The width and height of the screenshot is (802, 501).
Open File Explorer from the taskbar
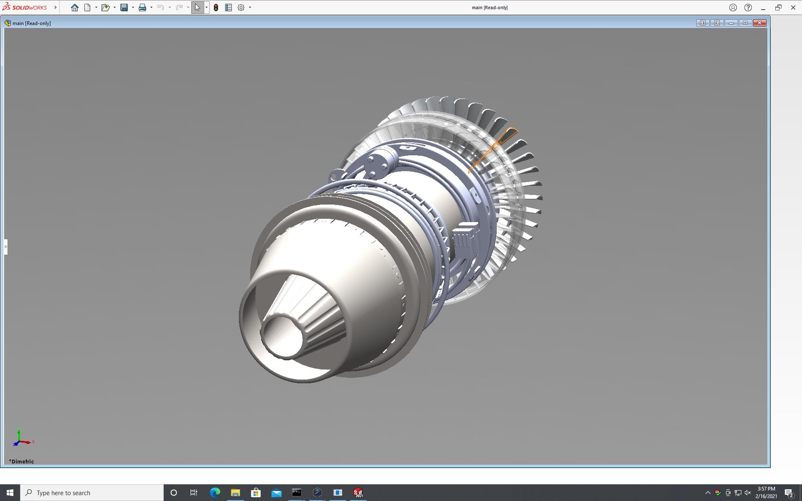click(235, 493)
